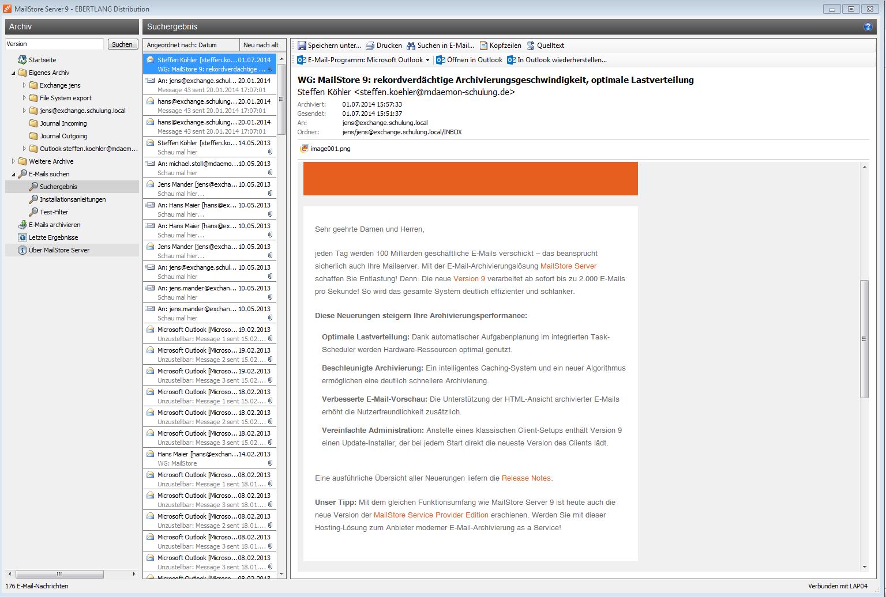
Task: Click the Speichern unter save icon
Action: 302,46
